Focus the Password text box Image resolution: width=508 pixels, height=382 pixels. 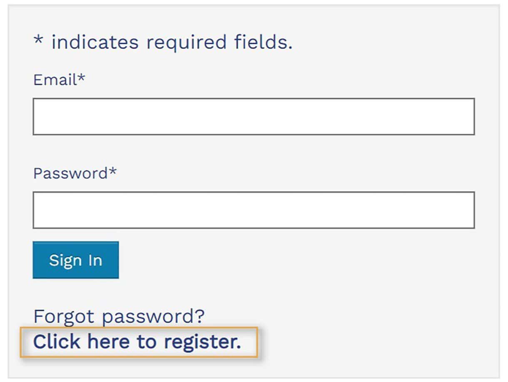click(x=254, y=210)
